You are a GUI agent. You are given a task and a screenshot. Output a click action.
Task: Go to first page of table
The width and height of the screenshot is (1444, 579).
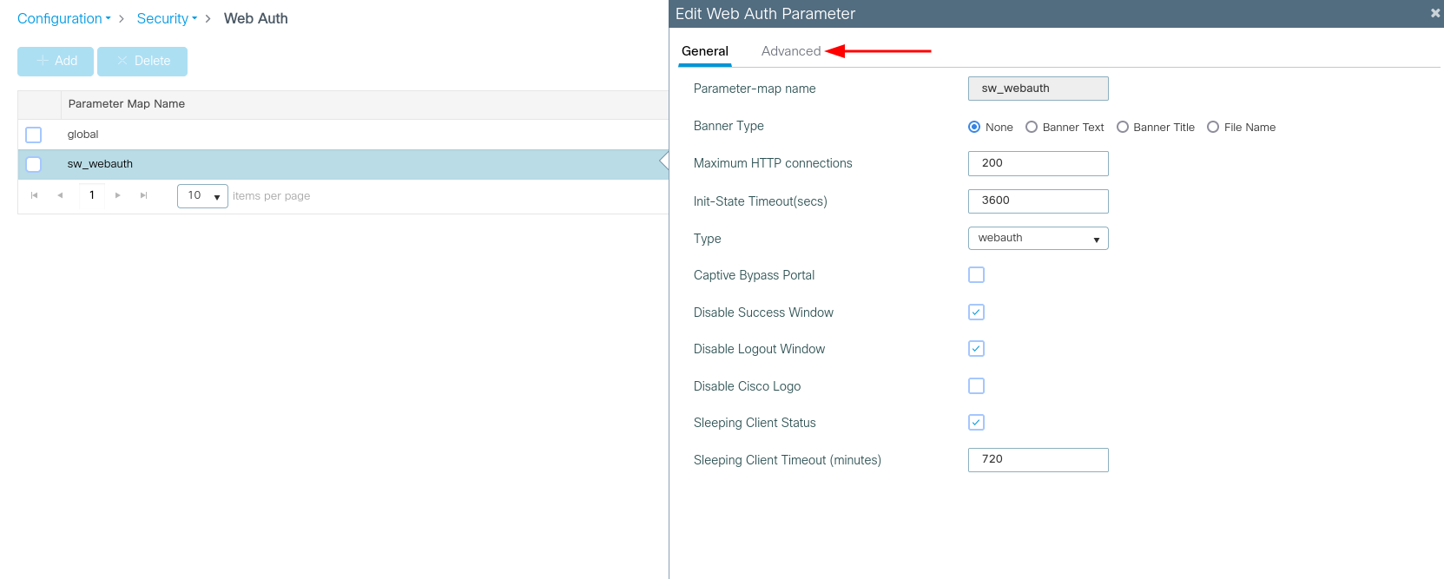(x=34, y=195)
